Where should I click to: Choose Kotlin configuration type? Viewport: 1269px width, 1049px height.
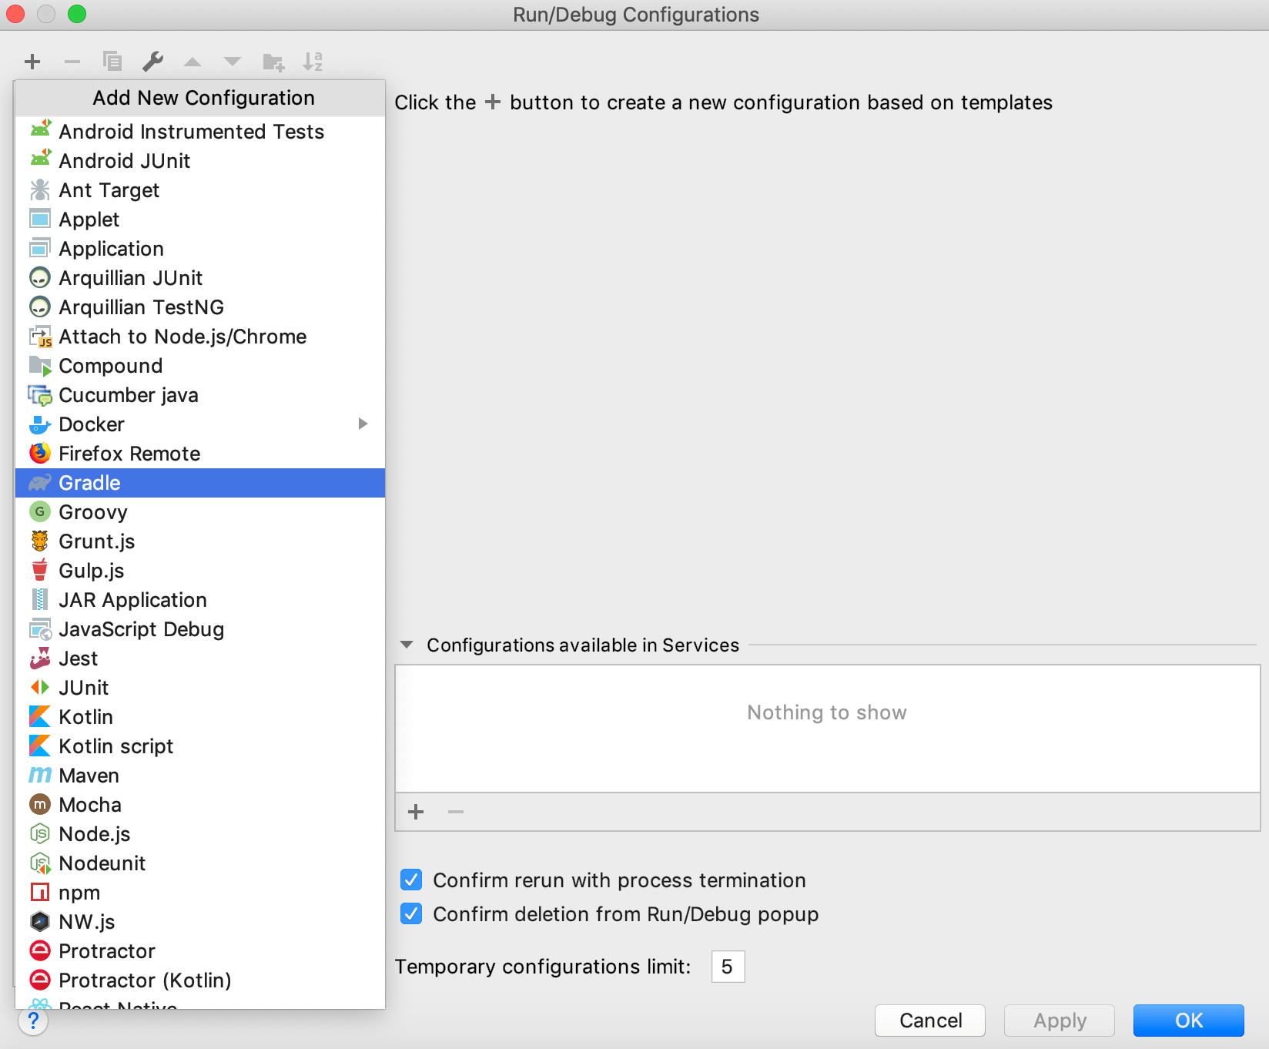tap(200, 717)
